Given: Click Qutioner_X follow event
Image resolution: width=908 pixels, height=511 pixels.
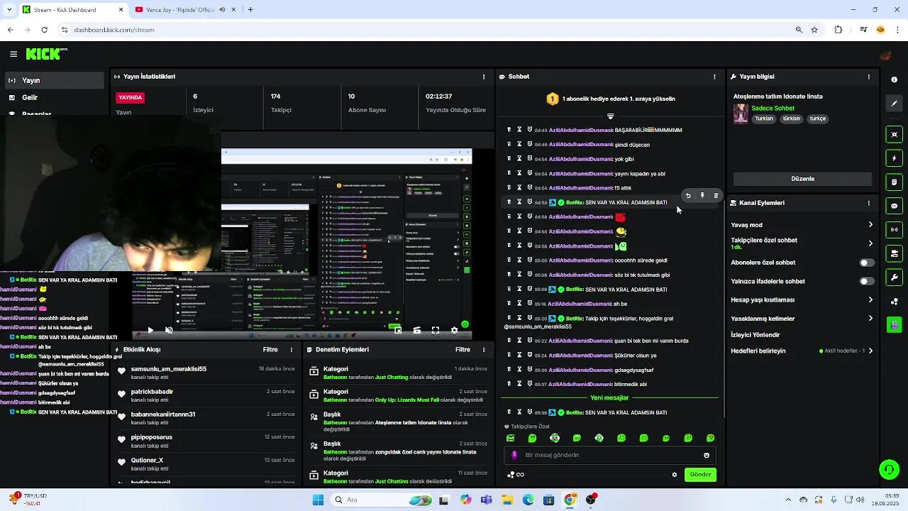Looking at the screenshot, I should (206, 464).
